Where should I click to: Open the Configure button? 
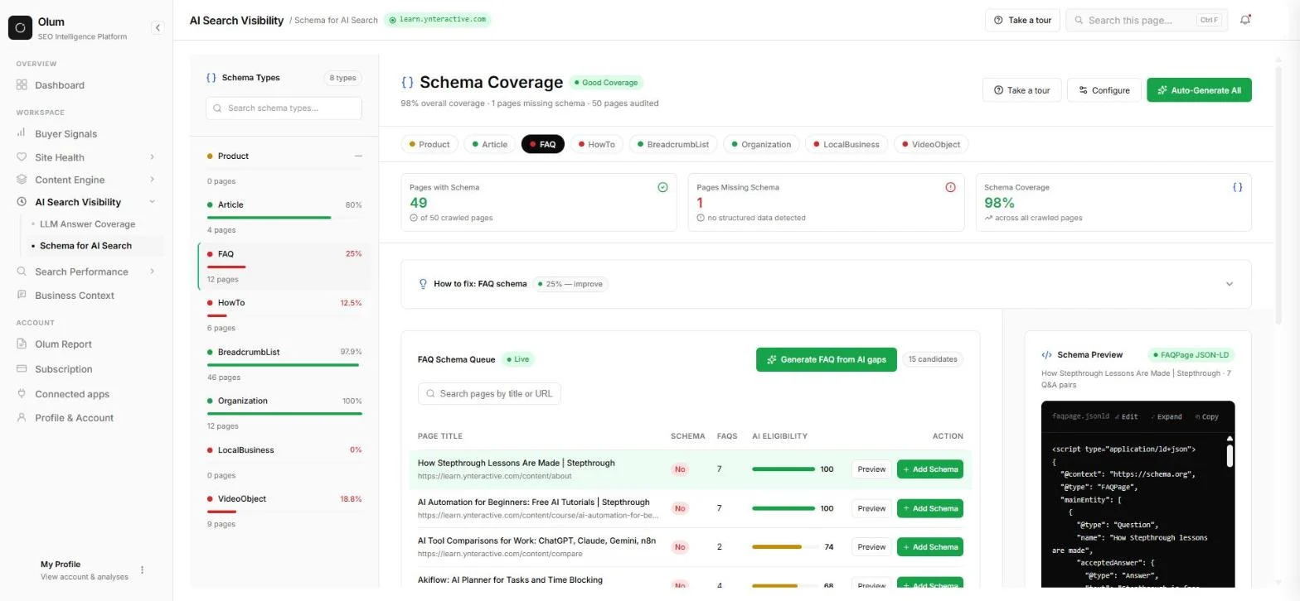pyautogui.click(x=1104, y=90)
